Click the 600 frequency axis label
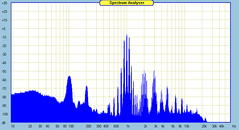Image resolution: width=239 pixels, height=130 pixels. (116, 126)
